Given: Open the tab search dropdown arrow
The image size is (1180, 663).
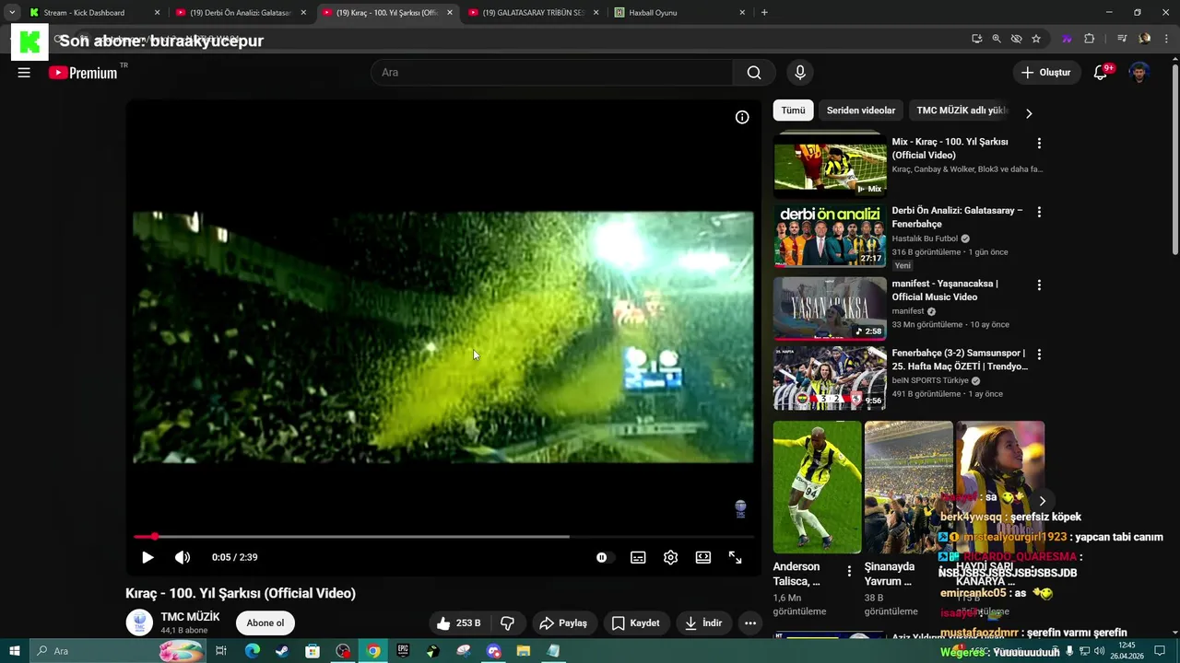Looking at the screenshot, I should coord(12,13).
